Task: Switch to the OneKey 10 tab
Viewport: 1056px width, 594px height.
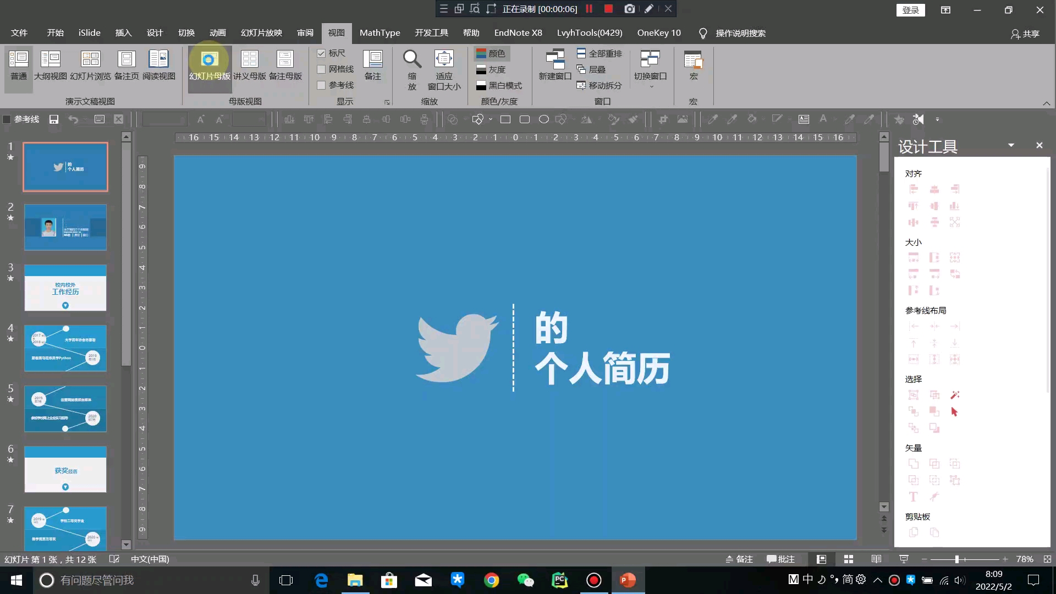Action: [x=659, y=33]
